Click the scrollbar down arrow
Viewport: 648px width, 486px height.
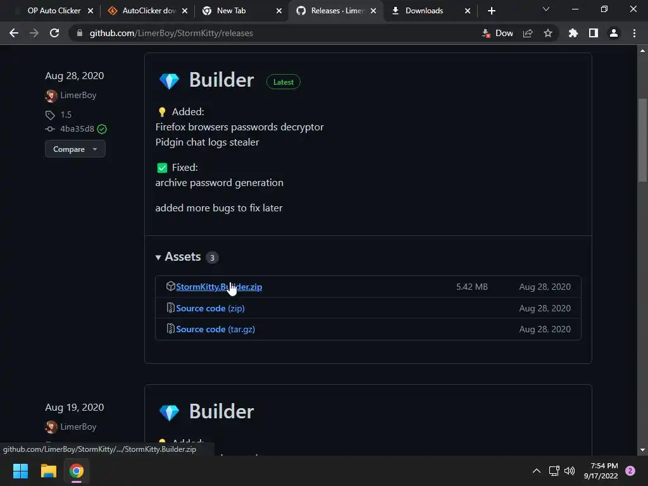click(642, 450)
